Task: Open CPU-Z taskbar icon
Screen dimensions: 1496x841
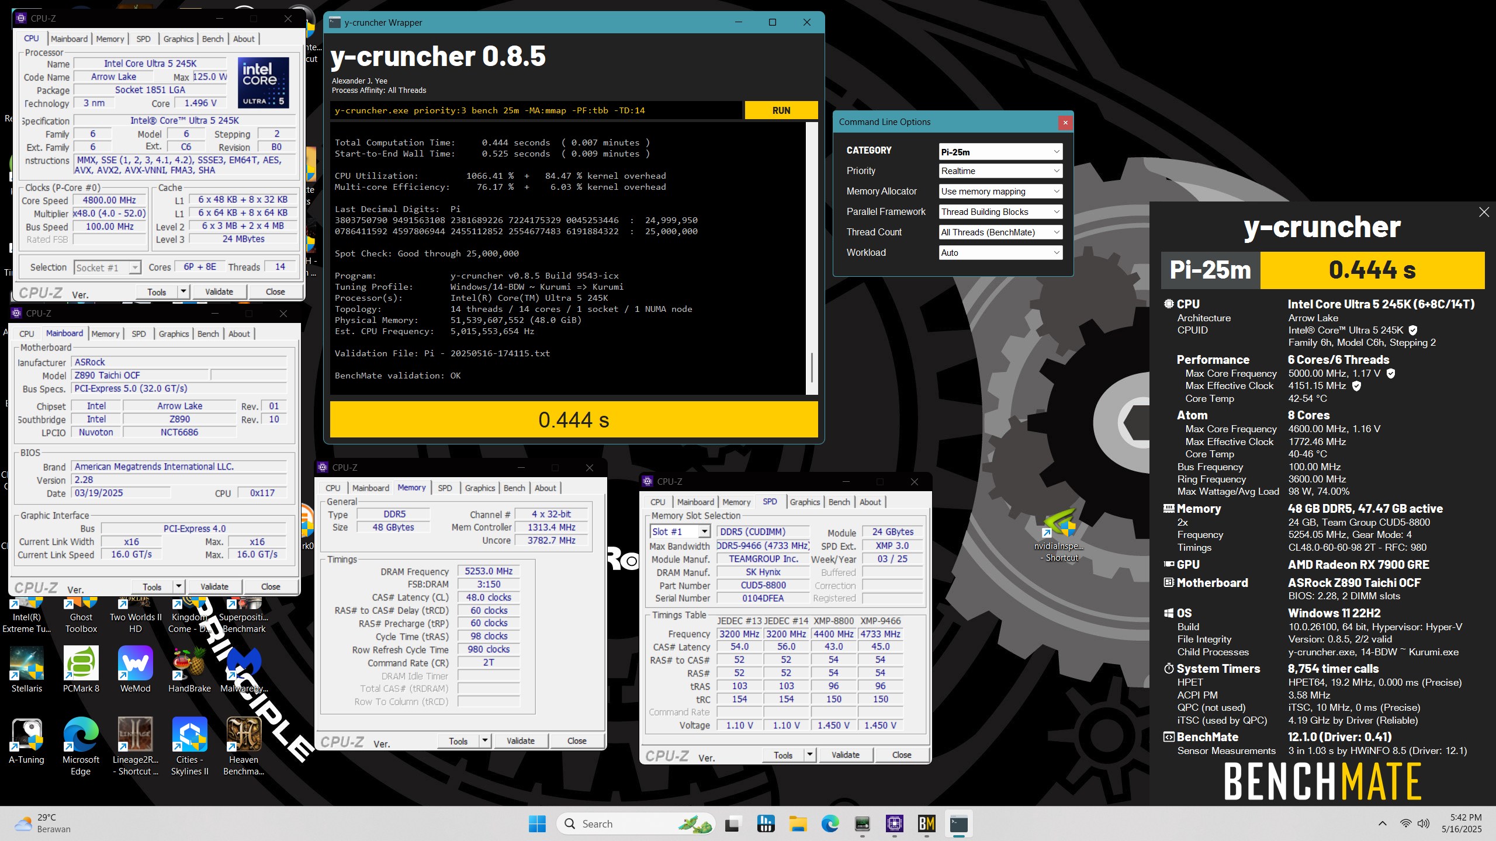Action: pyautogui.click(x=894, y=823)
